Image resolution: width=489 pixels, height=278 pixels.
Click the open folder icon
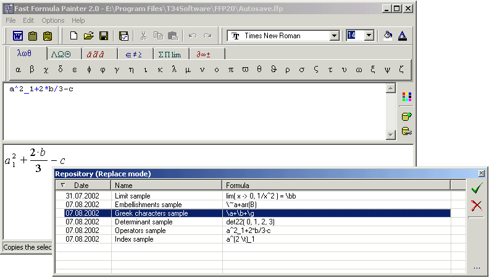click(88, 36)
